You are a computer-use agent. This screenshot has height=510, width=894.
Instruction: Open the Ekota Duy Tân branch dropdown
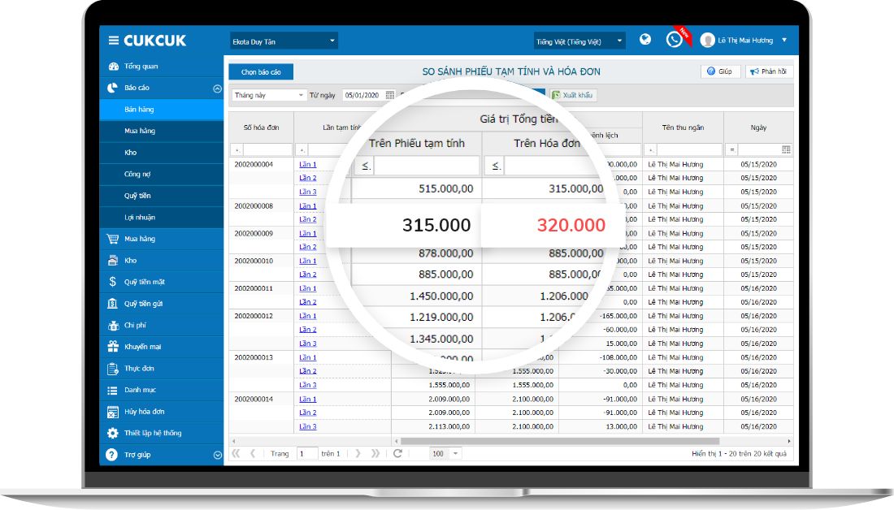284,41
